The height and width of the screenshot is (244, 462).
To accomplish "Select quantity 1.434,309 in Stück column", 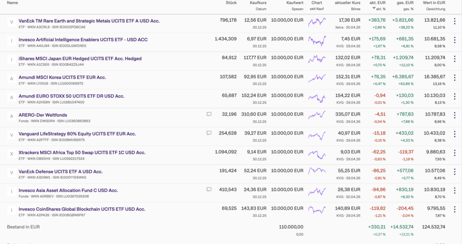I will (x=226, y=39).
